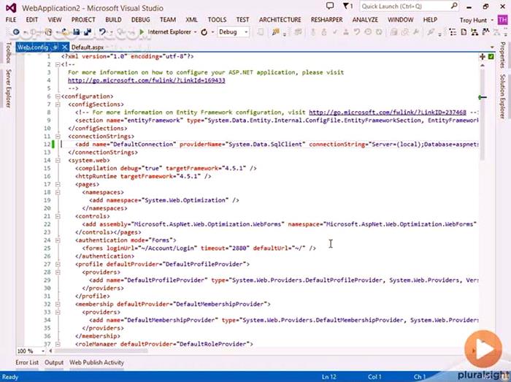
Task: Click the green status check icon in editor
Action: pos(491,57)
